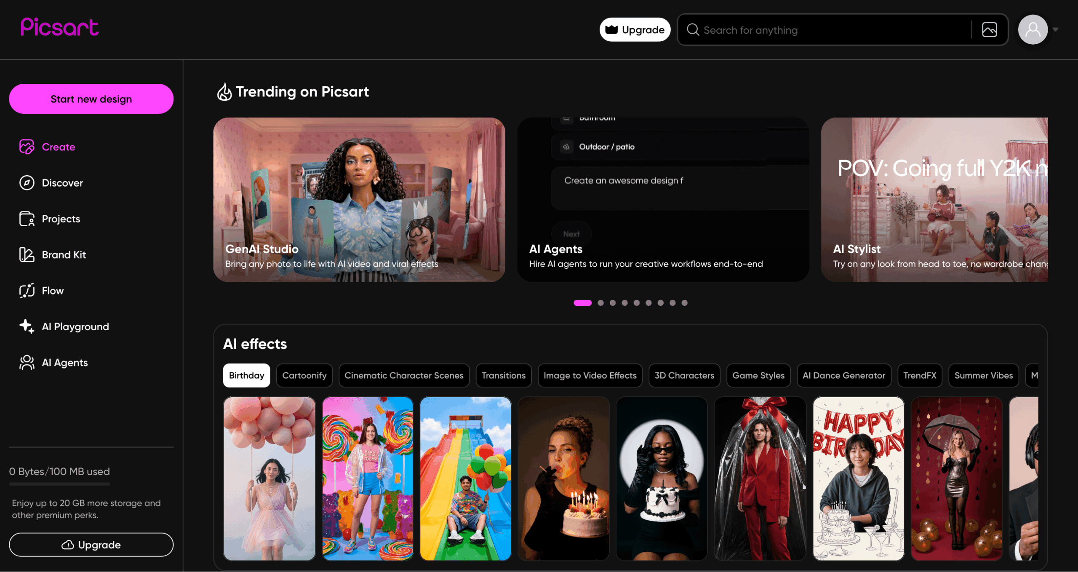The height and width of the screenshot is (572, 1078).
Task: Click Start new design button
Action: (91, 99)
